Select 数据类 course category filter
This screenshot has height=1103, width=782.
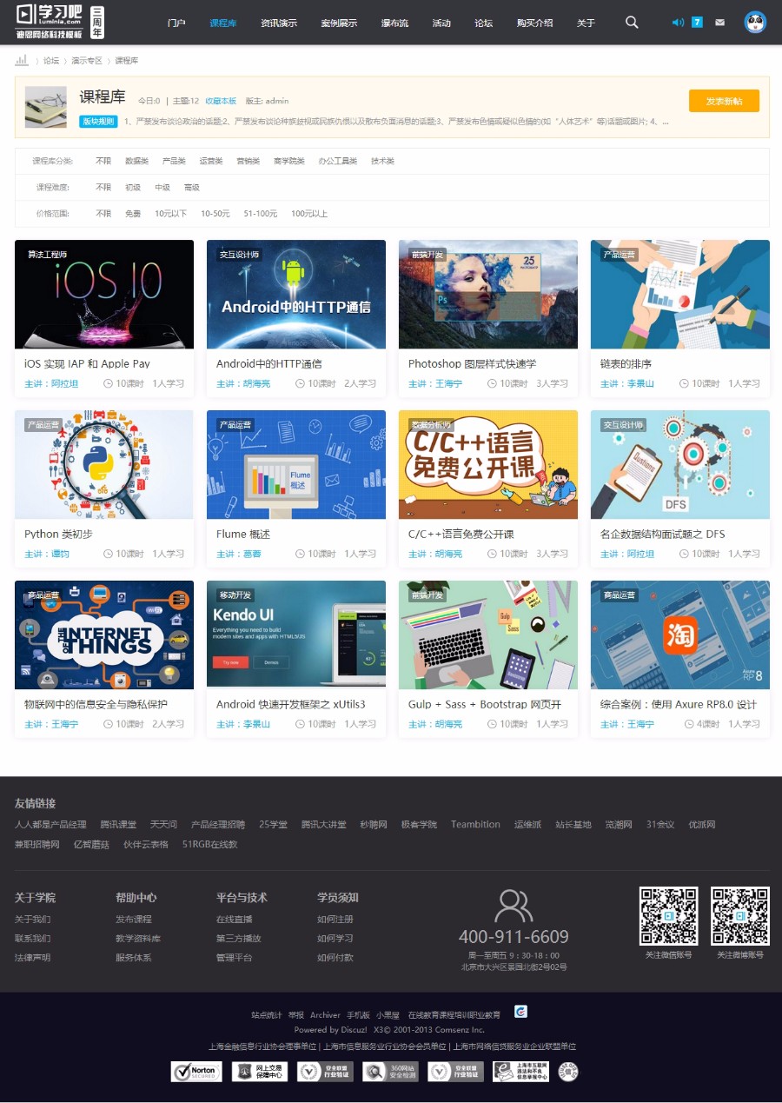pyautogui.click(x=136, y=162)
